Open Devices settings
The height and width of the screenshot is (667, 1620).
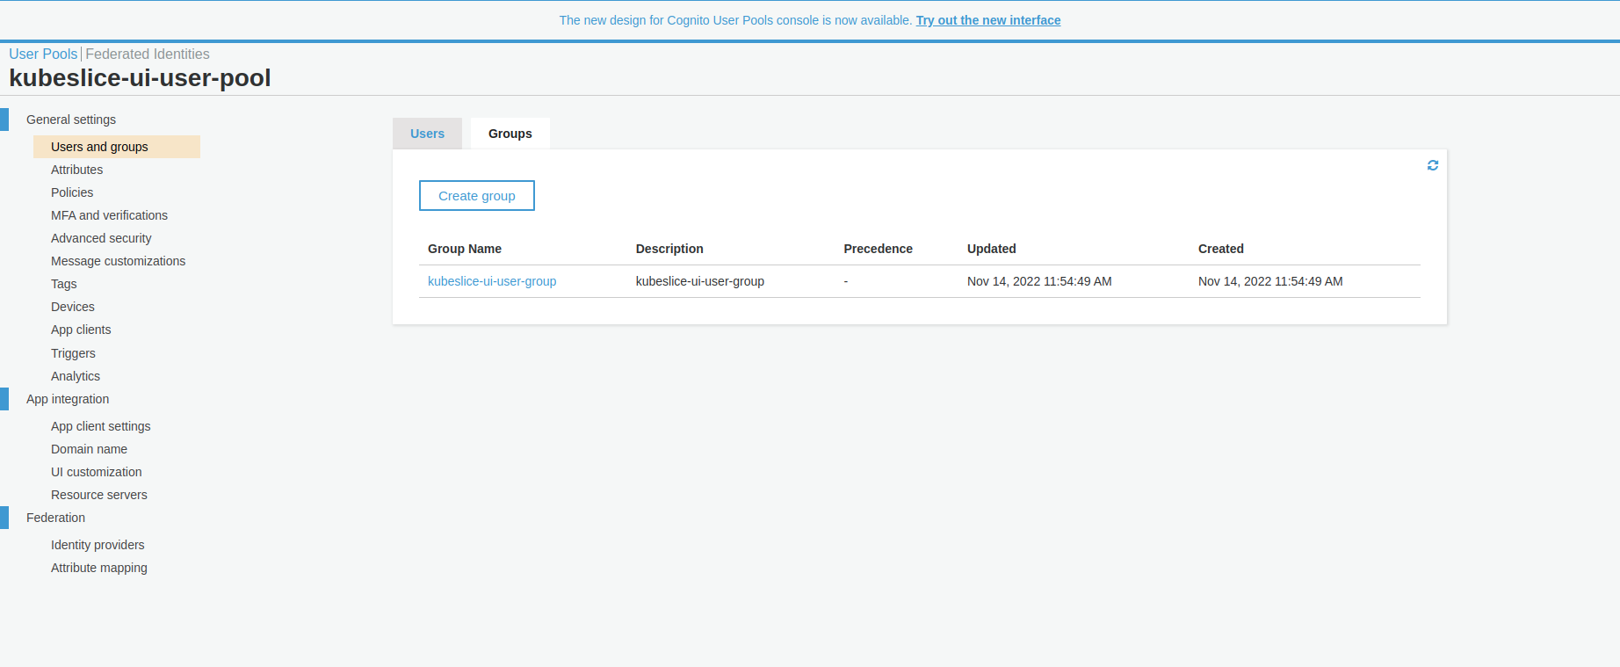73,307
